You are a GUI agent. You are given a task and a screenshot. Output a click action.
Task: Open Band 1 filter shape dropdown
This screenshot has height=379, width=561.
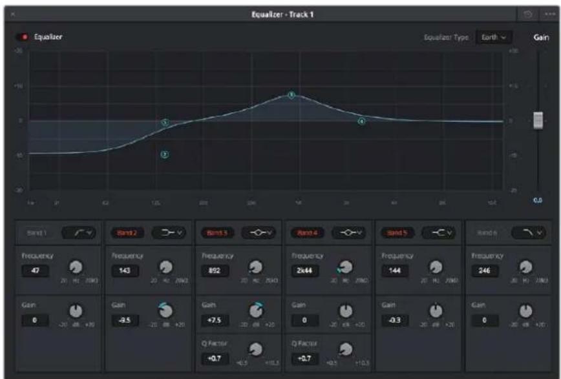coord(79,233)
